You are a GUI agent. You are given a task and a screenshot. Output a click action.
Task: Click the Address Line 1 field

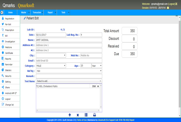pyautogui.click(x=69, y=45)
